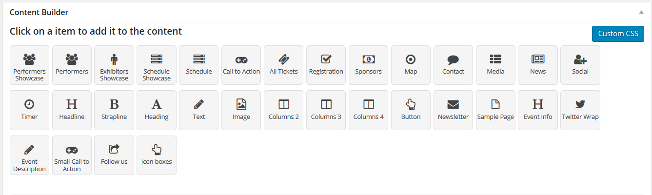The height and width of the screenshot is (195, 652).
Task: Add the Image item
Action: 241,110
